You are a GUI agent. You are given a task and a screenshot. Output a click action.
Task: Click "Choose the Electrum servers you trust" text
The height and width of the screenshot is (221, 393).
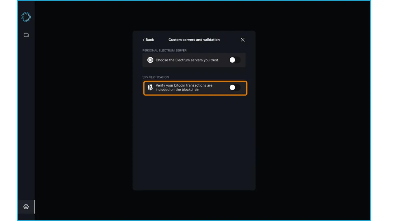point(187,60)
